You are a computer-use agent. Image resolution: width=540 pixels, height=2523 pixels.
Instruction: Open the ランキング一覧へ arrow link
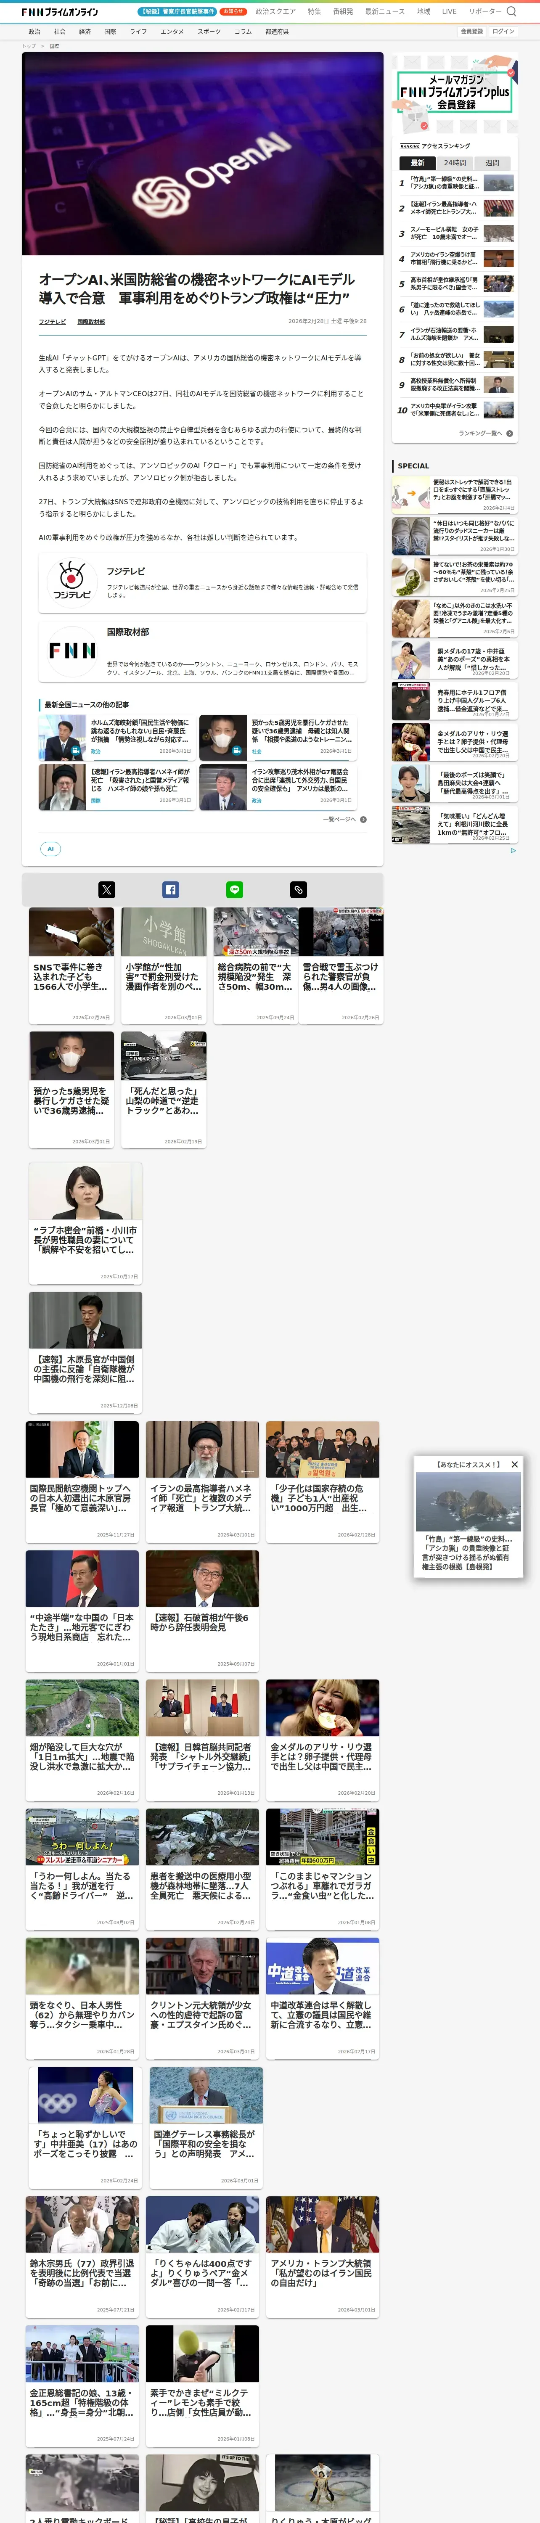click(486, 433)
